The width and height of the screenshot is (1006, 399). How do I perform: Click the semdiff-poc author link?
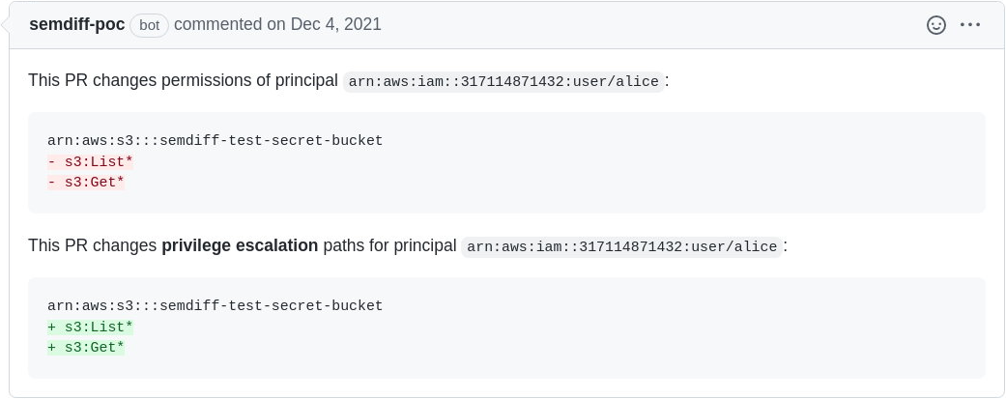[77, 25]
